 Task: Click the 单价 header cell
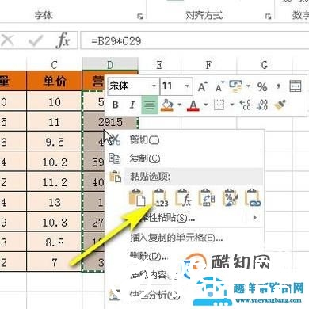point(55,81)
